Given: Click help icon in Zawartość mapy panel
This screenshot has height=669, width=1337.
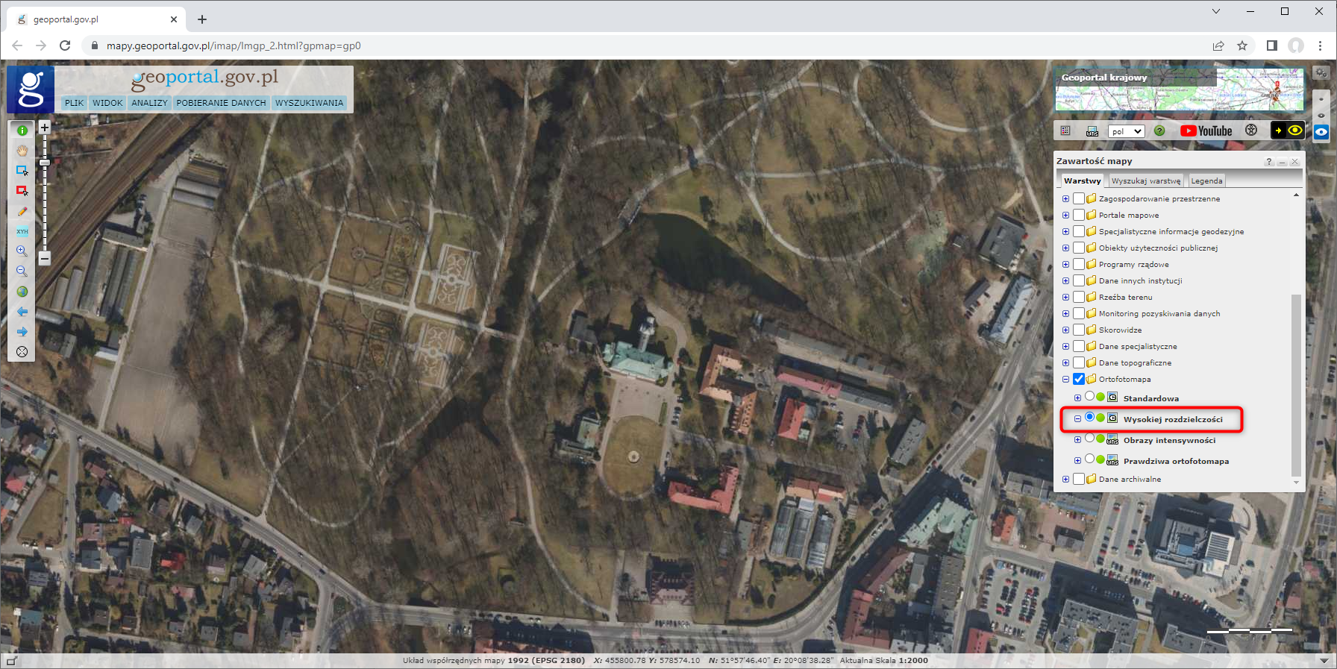Looking at the screenshot, I should (1269, 161).
